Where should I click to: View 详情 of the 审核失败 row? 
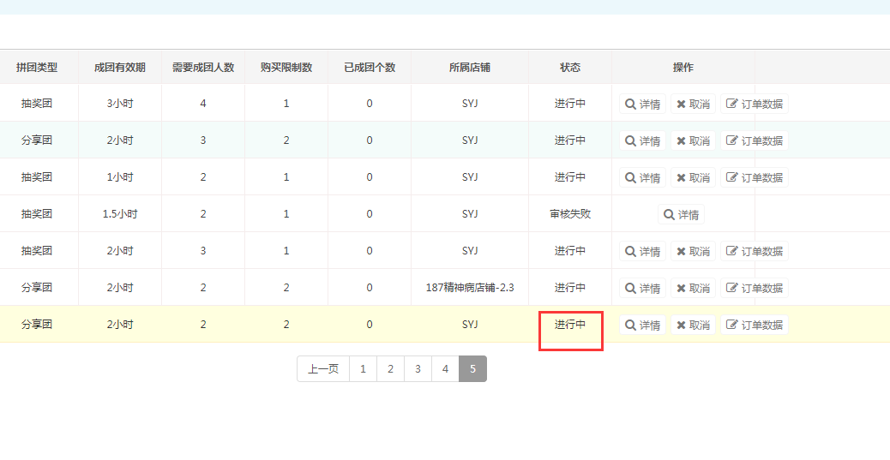(x=680, y=215)
